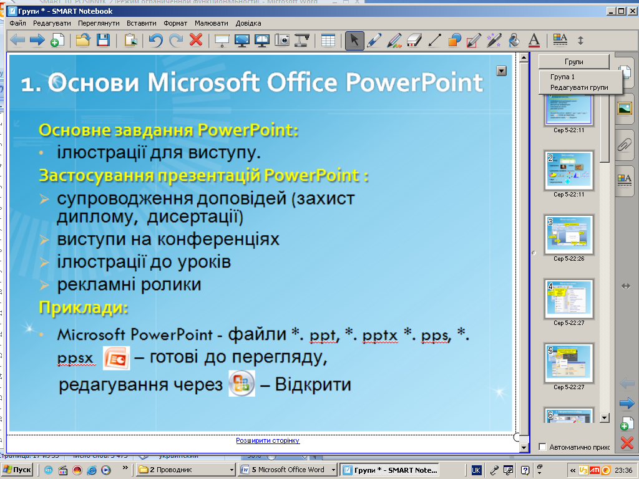Start the document camera
The width and height of the screenshot is (639, 479).
pyautogui.click(x=302, y=41)
